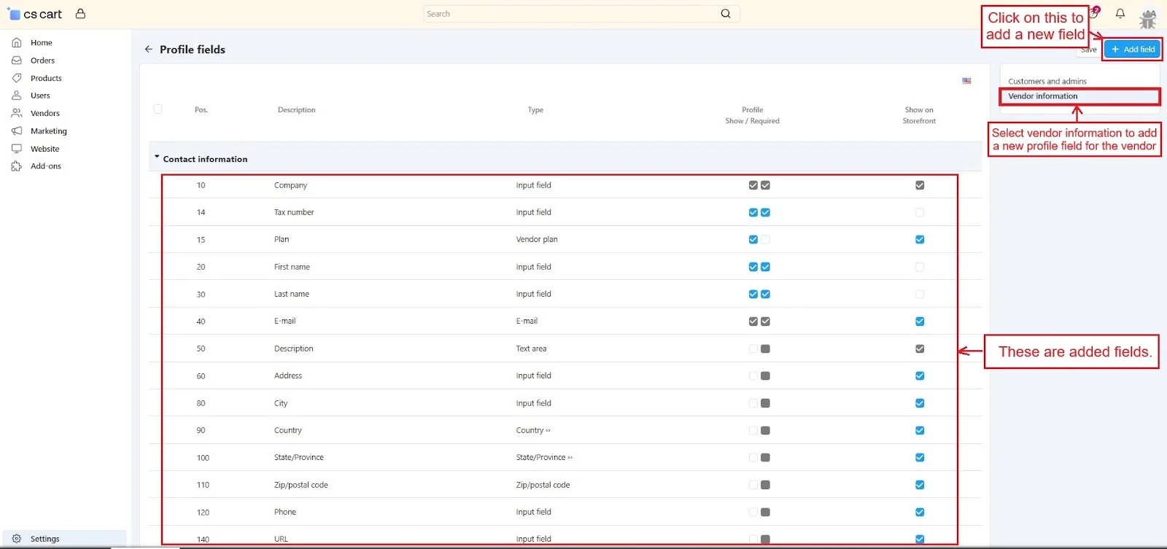The height and width of the screenshot is (549, 1167).
Task: Switch to Customers and admins tab
Action: pos(1047,82)
